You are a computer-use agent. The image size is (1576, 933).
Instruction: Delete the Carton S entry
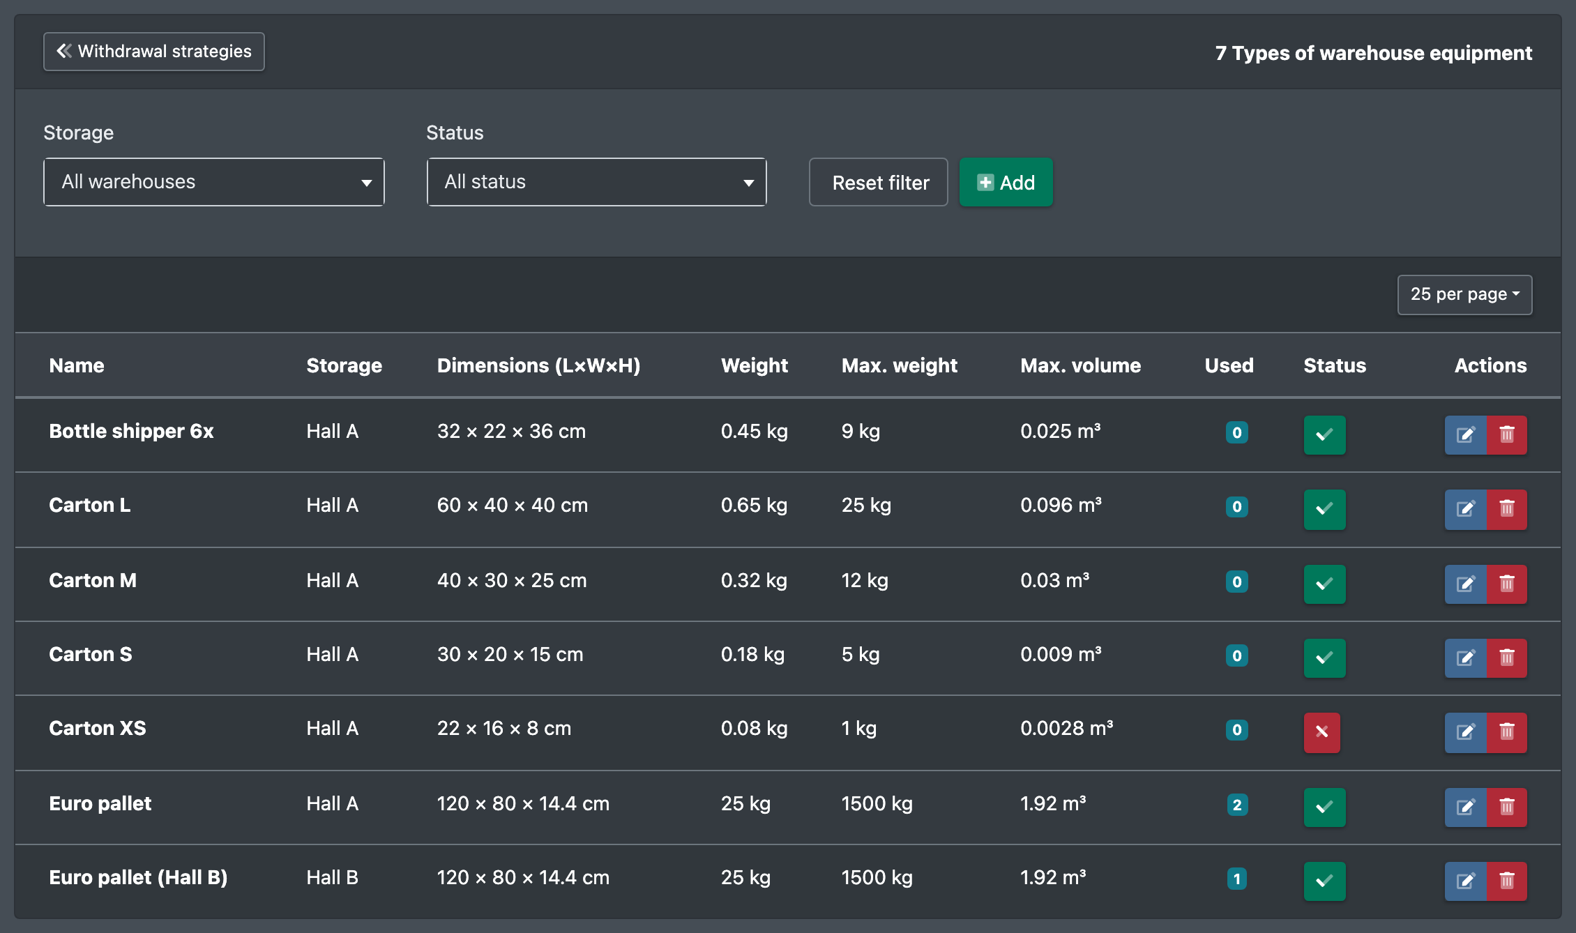pyautogui.click(x=1507, y=658)
